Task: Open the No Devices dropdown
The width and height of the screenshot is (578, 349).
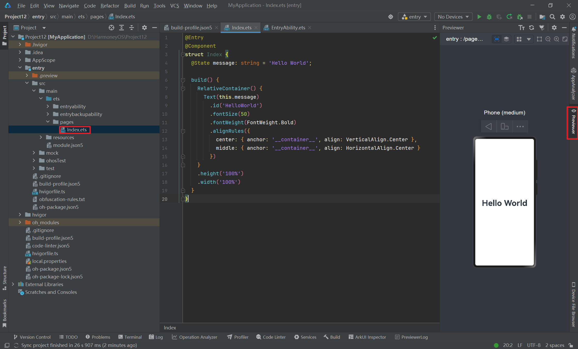Action: (x=453, y=17)
